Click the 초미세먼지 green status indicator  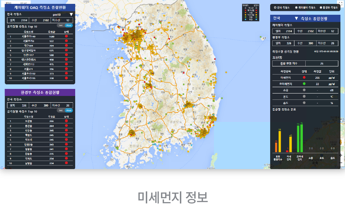point(304,84)
